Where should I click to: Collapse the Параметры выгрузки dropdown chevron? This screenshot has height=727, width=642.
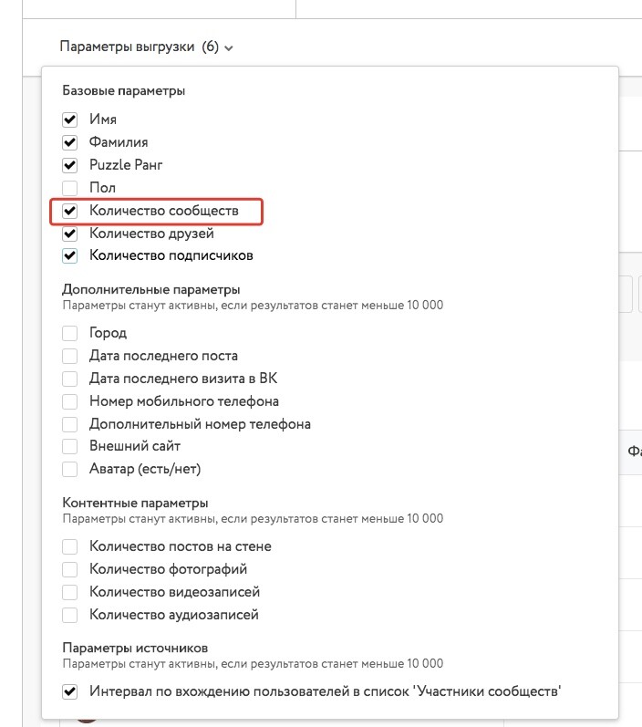coord(229,47)
